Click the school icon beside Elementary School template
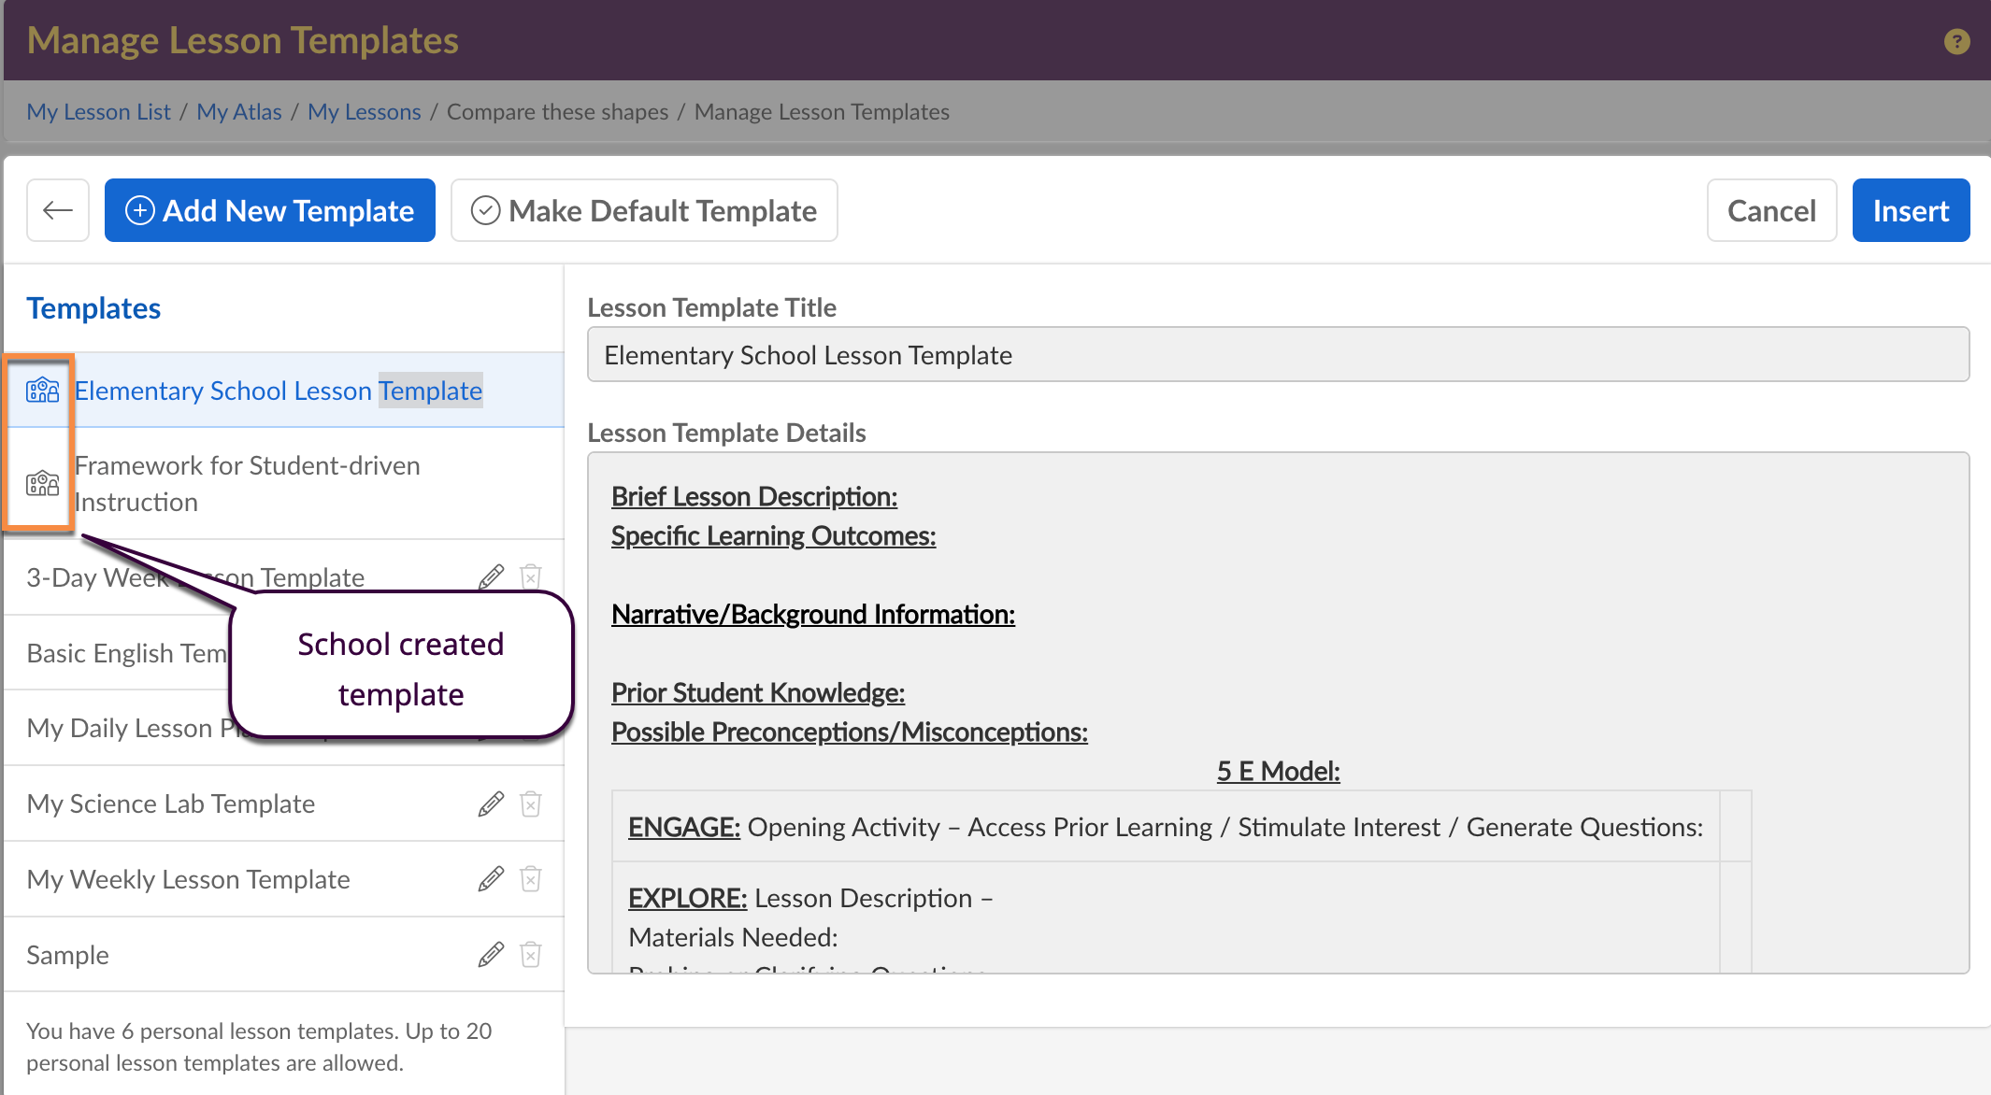1991x1095 pixels. [42, 390]
